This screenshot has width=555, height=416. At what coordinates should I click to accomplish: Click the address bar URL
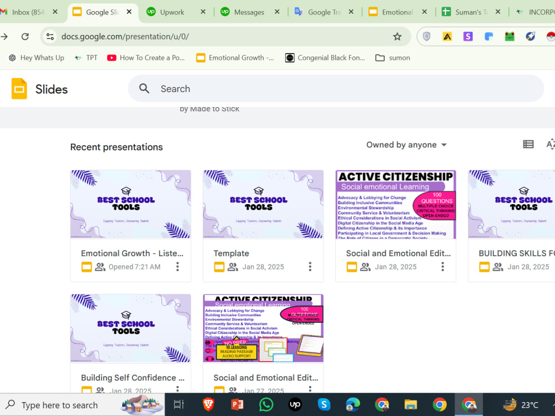[125, 37]
